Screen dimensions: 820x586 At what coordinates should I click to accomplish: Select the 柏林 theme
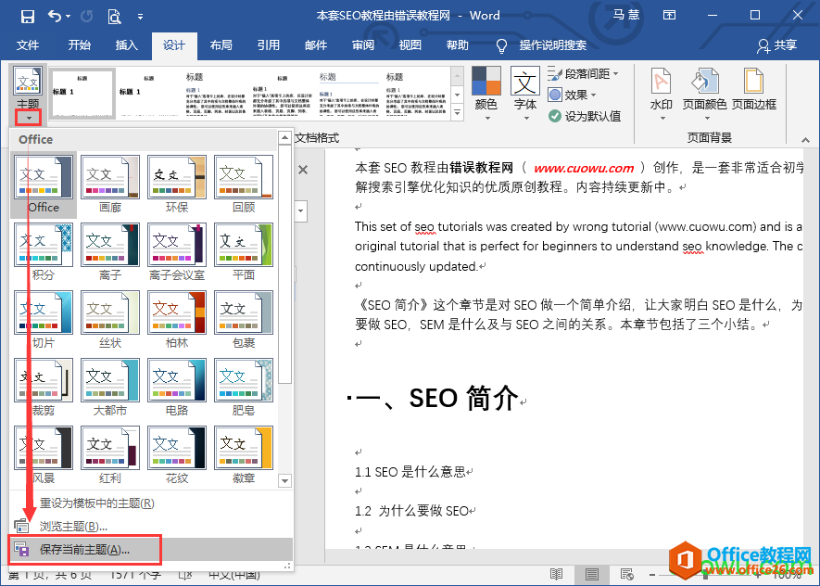point(177,320)
